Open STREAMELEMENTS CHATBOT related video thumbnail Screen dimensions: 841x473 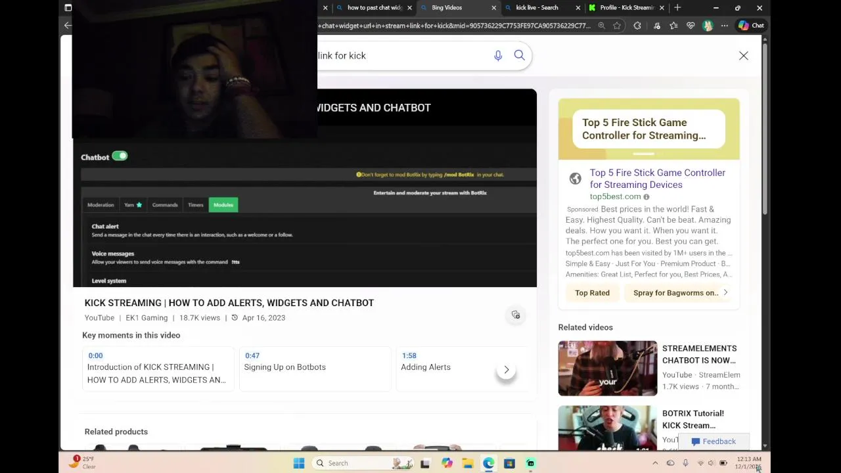(x=607, y=369)
